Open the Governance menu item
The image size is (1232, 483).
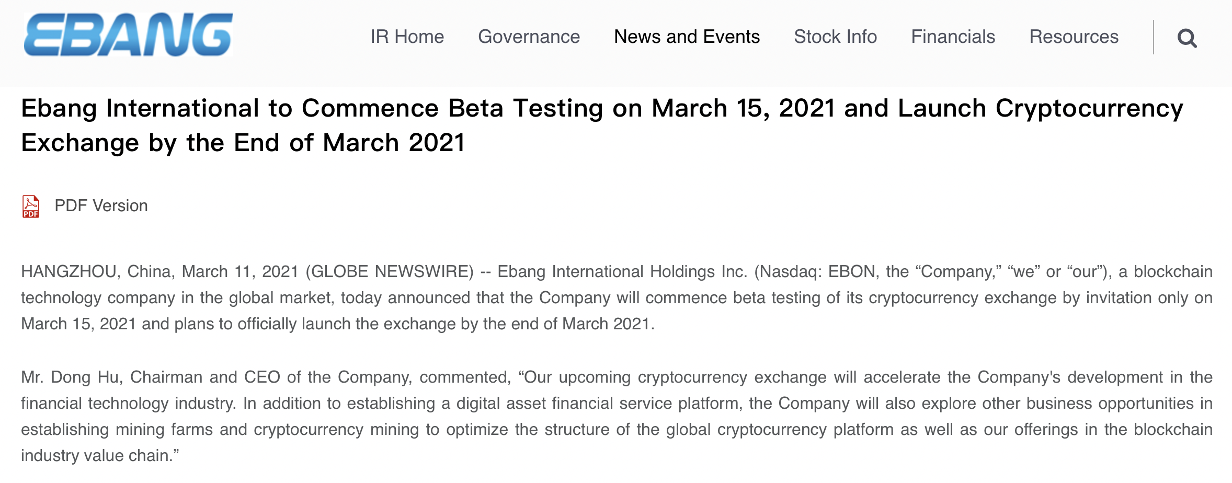click(x=529, y=37)
